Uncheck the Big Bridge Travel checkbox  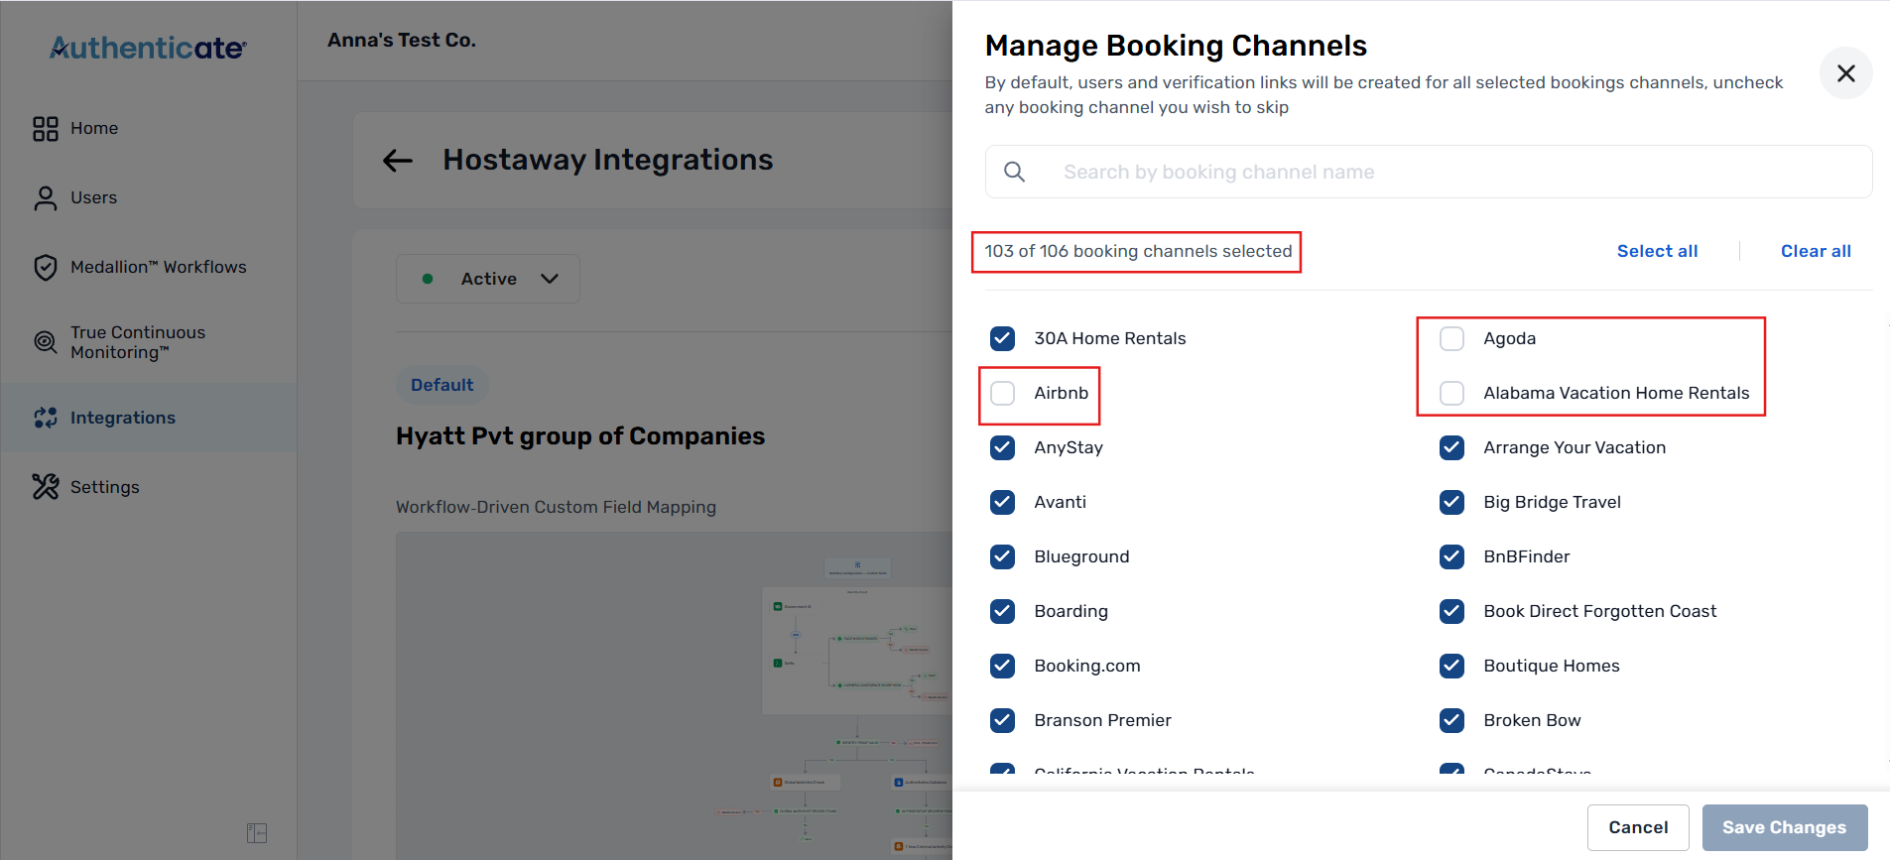pos(1451,502)
